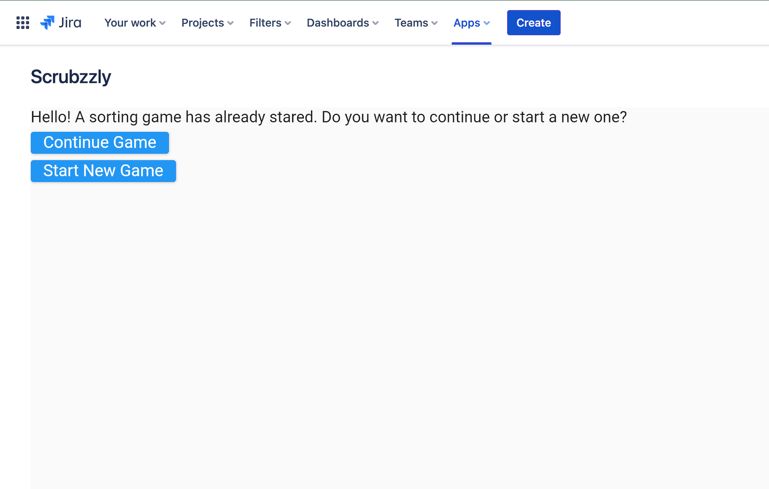Click Start New Game button
Screen dimensions: 769x489
103,171
